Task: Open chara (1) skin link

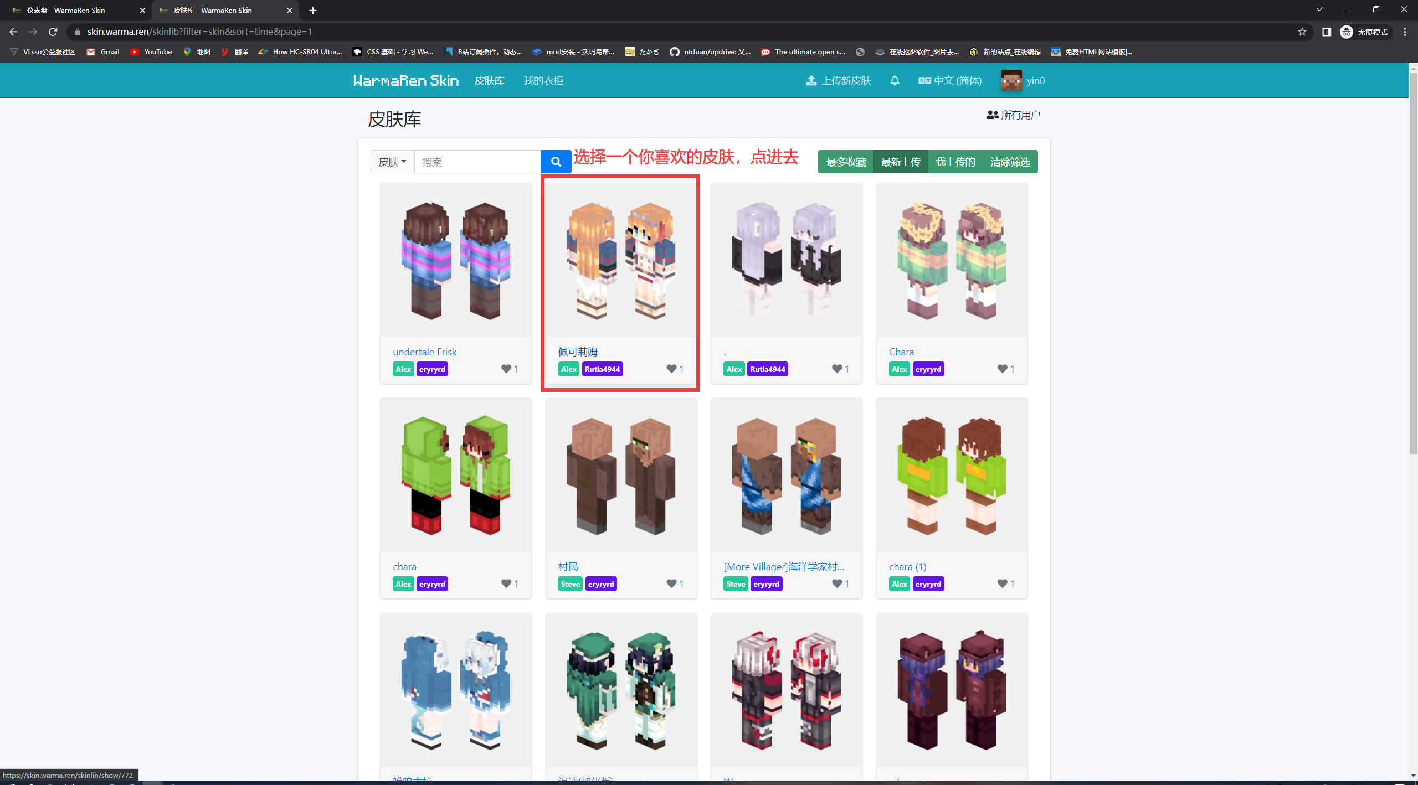Action: click(907, 566)
